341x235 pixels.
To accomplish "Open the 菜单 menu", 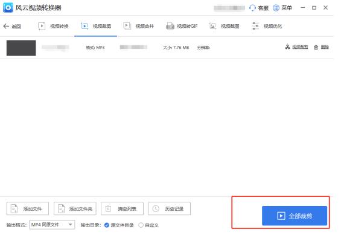I will click(282, 8).
